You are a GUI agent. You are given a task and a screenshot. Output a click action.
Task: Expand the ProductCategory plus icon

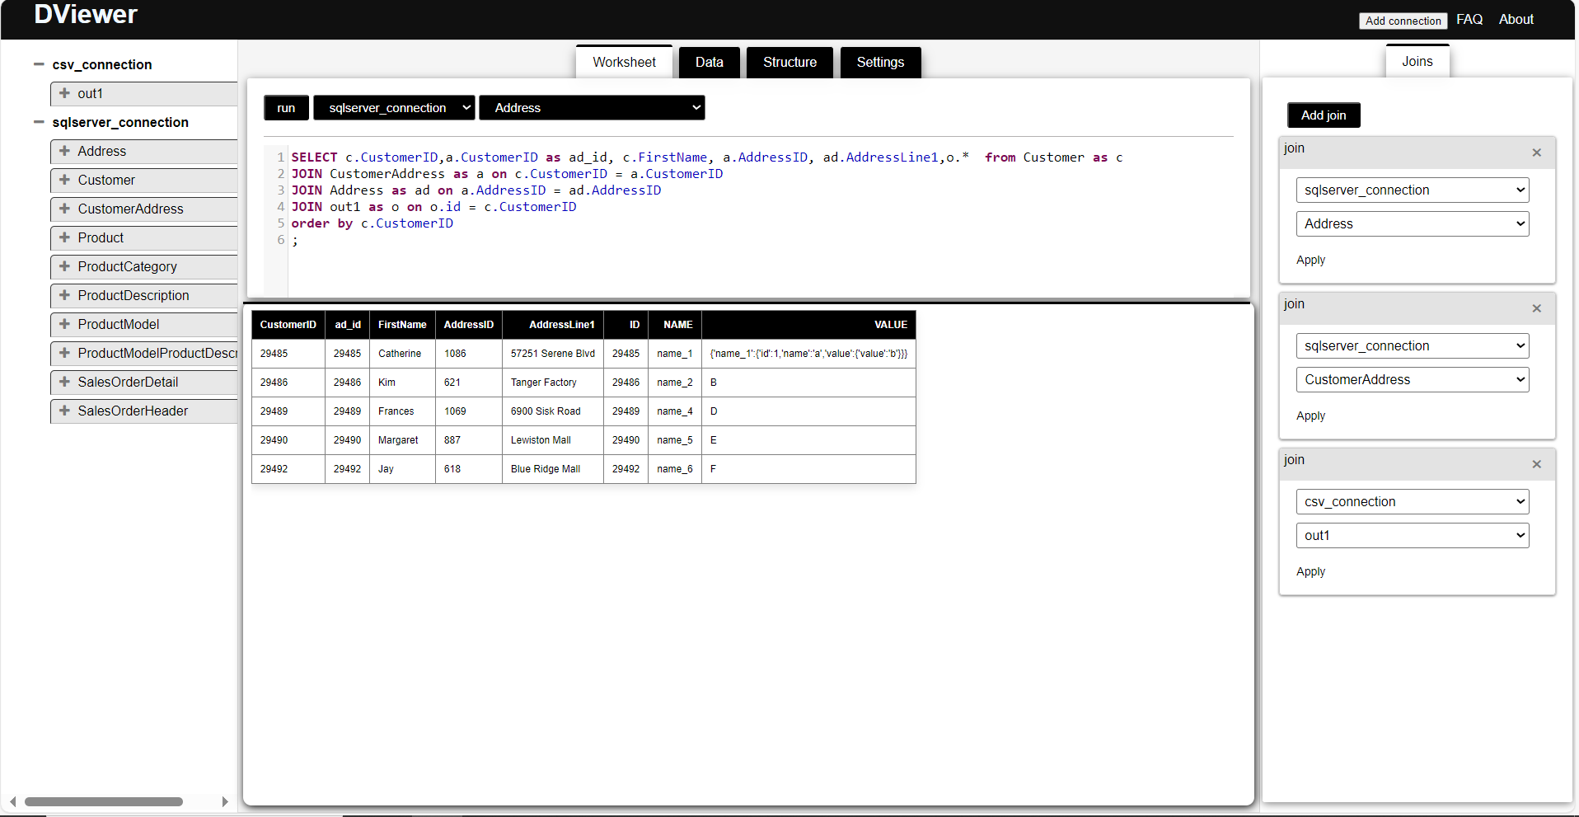[x=64, y=266]
